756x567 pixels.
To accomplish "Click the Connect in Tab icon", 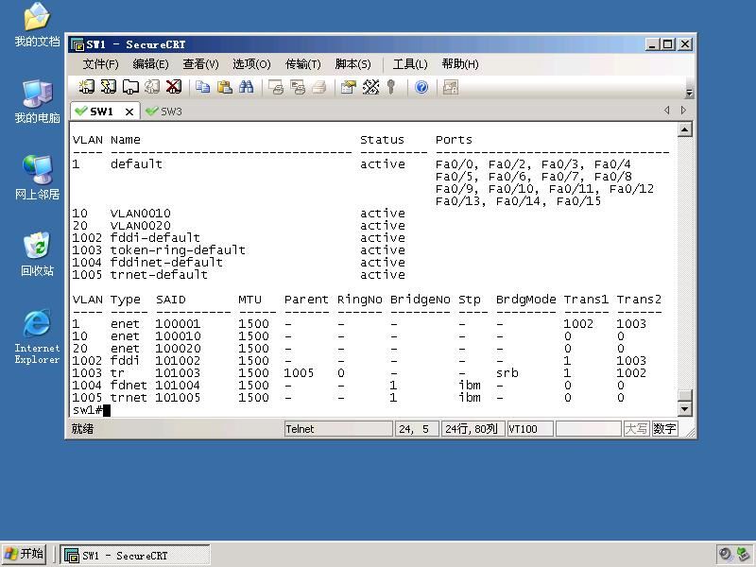I will point(130,87).
